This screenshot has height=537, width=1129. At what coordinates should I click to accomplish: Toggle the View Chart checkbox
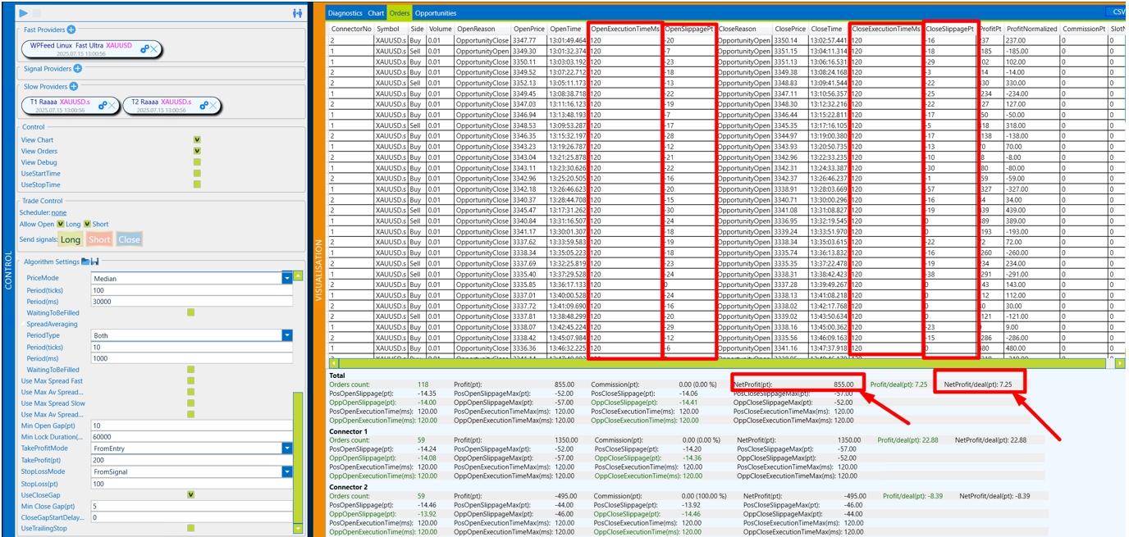197,140
